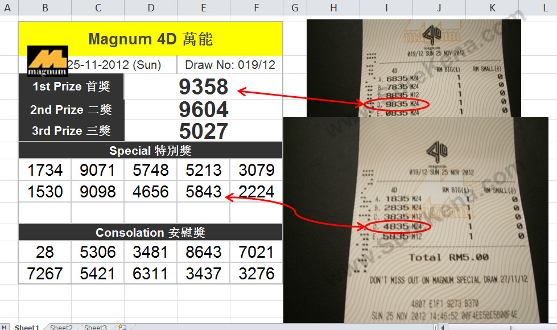Viewport: 557px width, 330px height.
Task: Select special number 2224
Action: coord(257,192)
